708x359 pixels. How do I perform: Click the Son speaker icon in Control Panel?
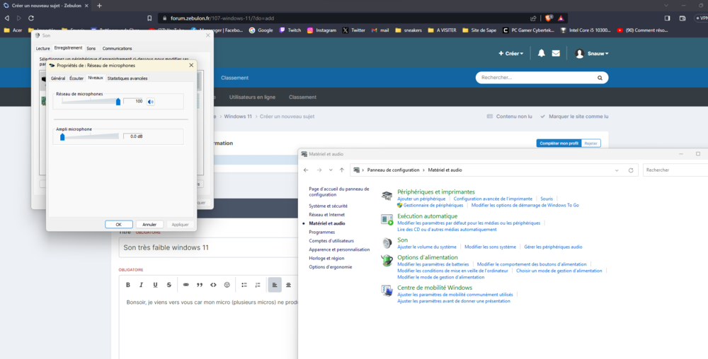tap(387, 242)
